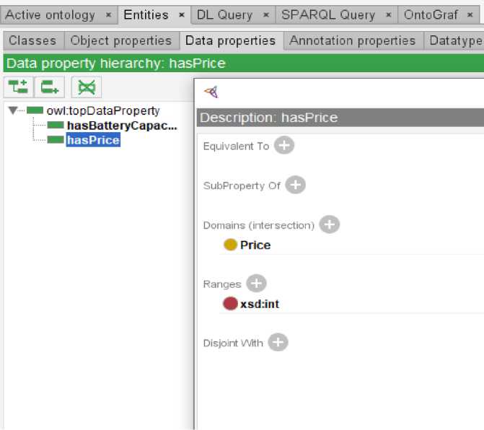Switch to Object properties sub-tab

121,40
